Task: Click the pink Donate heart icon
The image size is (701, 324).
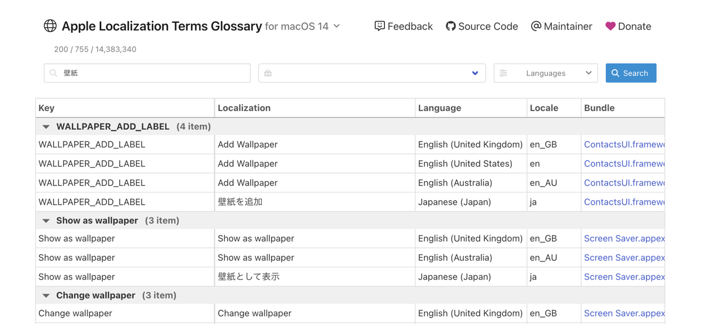Action: pos(610,26)
